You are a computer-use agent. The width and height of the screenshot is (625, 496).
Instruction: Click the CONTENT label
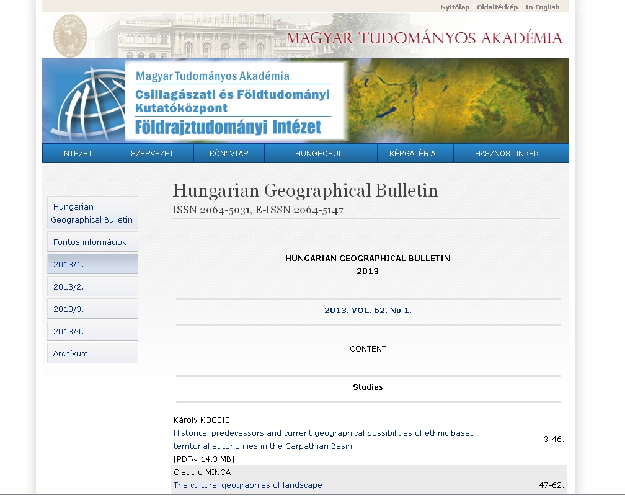368,349
